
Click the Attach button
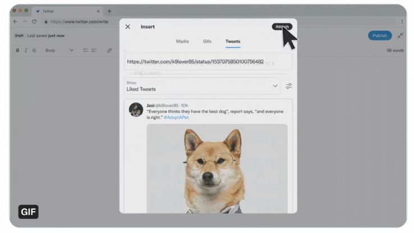[282, 27]
